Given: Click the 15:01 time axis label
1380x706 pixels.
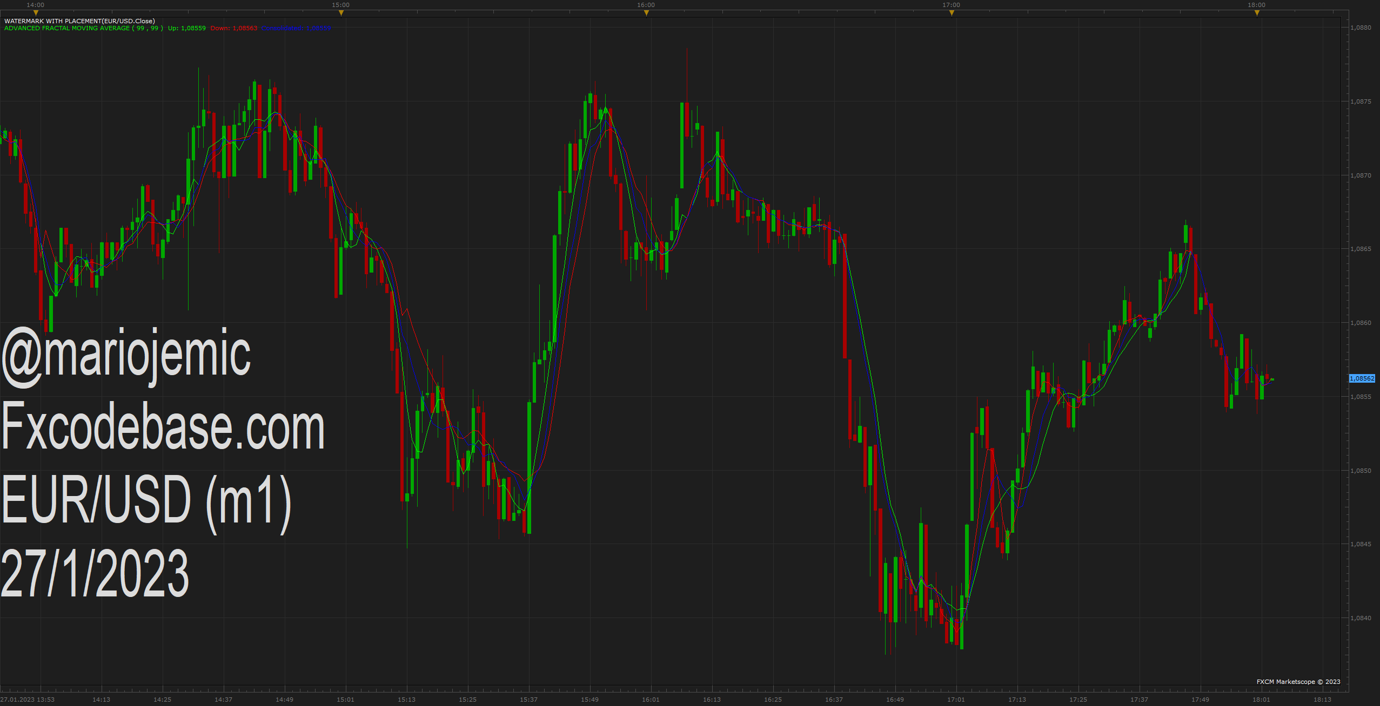Looking at the screenshot, I should coord(345,700).
